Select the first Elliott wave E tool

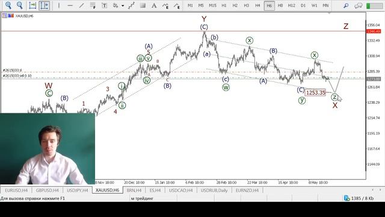165,5
